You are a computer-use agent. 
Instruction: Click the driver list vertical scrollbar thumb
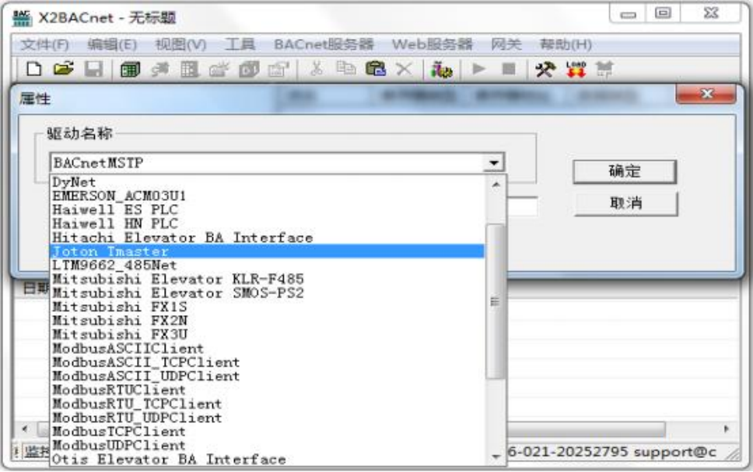(x=496, y=301)
